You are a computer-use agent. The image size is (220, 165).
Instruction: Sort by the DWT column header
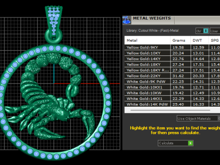point(199,40)
